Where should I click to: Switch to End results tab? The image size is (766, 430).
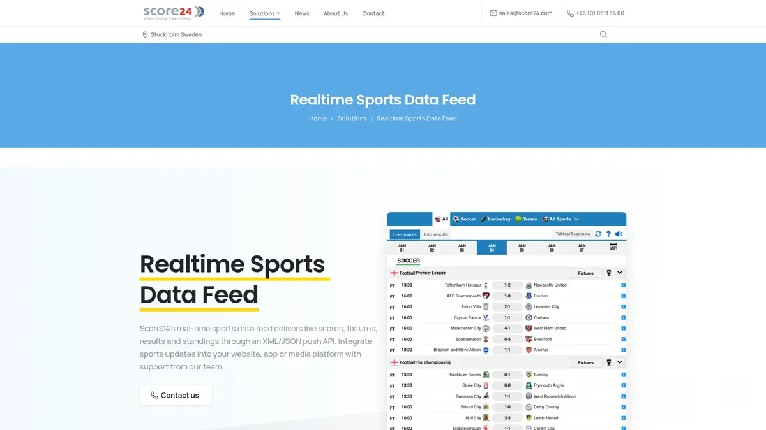tap(436, 234)
